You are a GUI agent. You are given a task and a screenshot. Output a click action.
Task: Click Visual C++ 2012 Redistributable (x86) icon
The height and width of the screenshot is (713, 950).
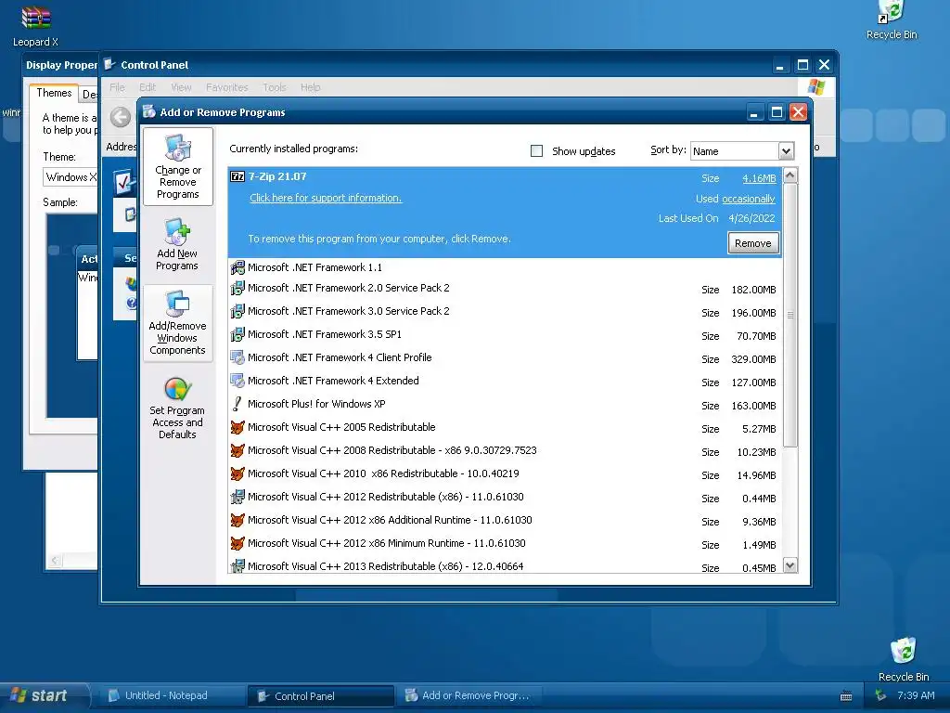pos(237,498)
